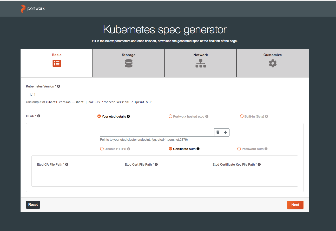The image size is (336, 231).
Task: Select the Your etcd details radio button
Action: [x=99, y=116]
